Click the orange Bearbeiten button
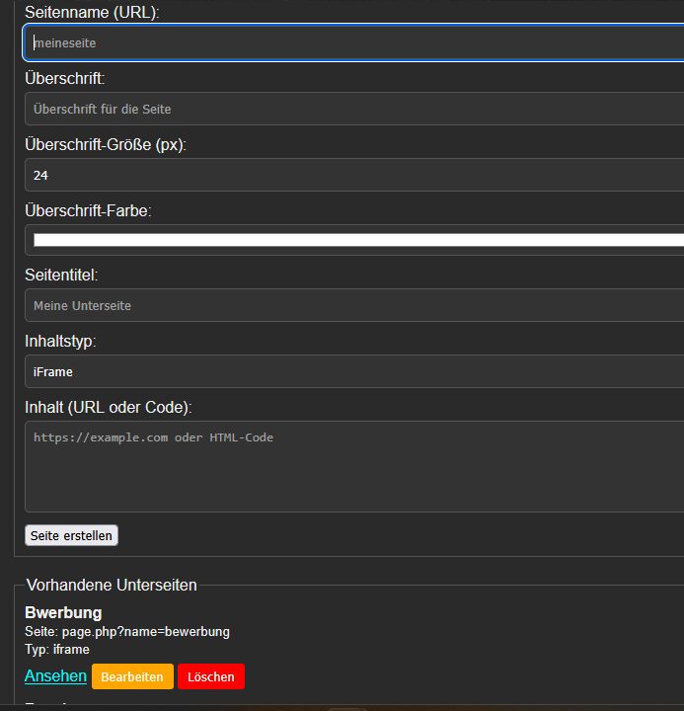This screenshot has height=711, width=684. [132, 676]
